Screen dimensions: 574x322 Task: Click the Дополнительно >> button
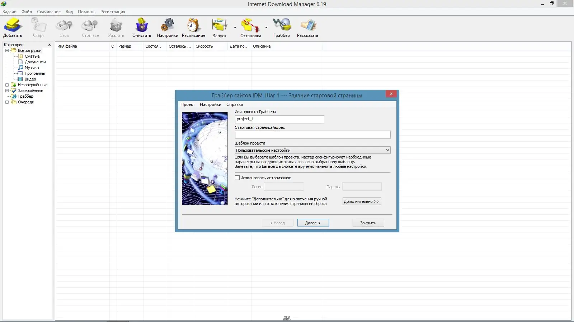coord(362,201)
